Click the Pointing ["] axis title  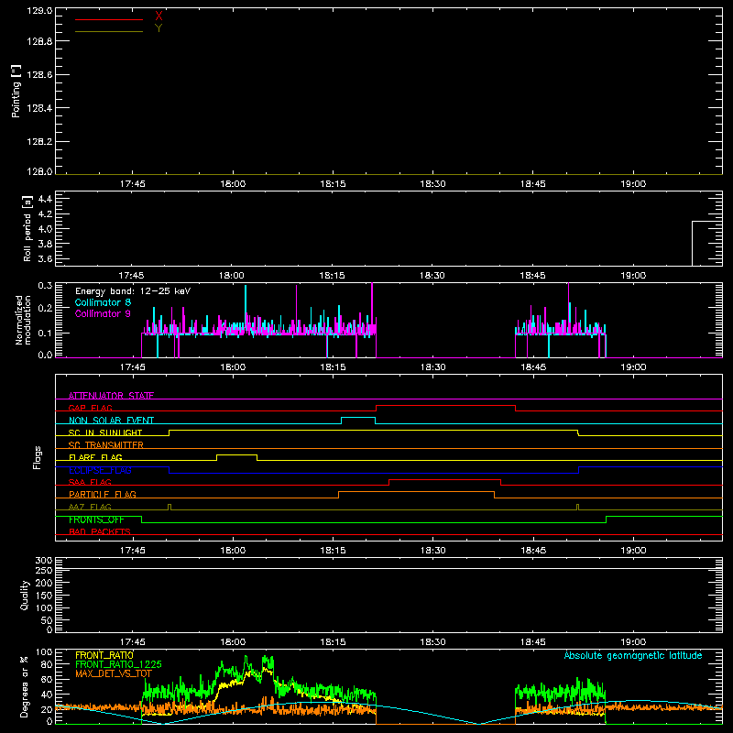(x=16, y=91)
